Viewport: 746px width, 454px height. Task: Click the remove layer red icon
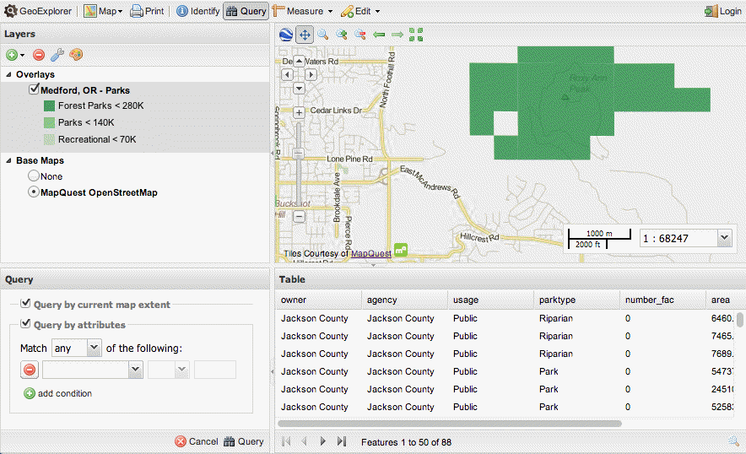(39, 55)
